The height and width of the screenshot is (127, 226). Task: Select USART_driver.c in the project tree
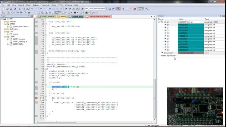point(19,39)
